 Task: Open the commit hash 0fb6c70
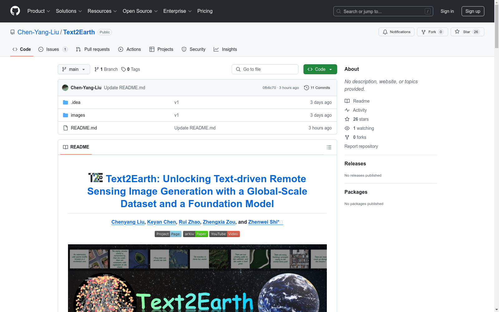(x=269, y=88)
